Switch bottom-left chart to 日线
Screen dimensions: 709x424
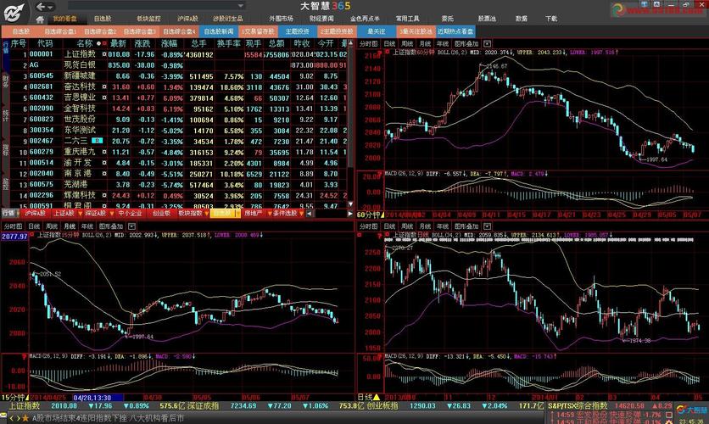click(x=34, y=226)
